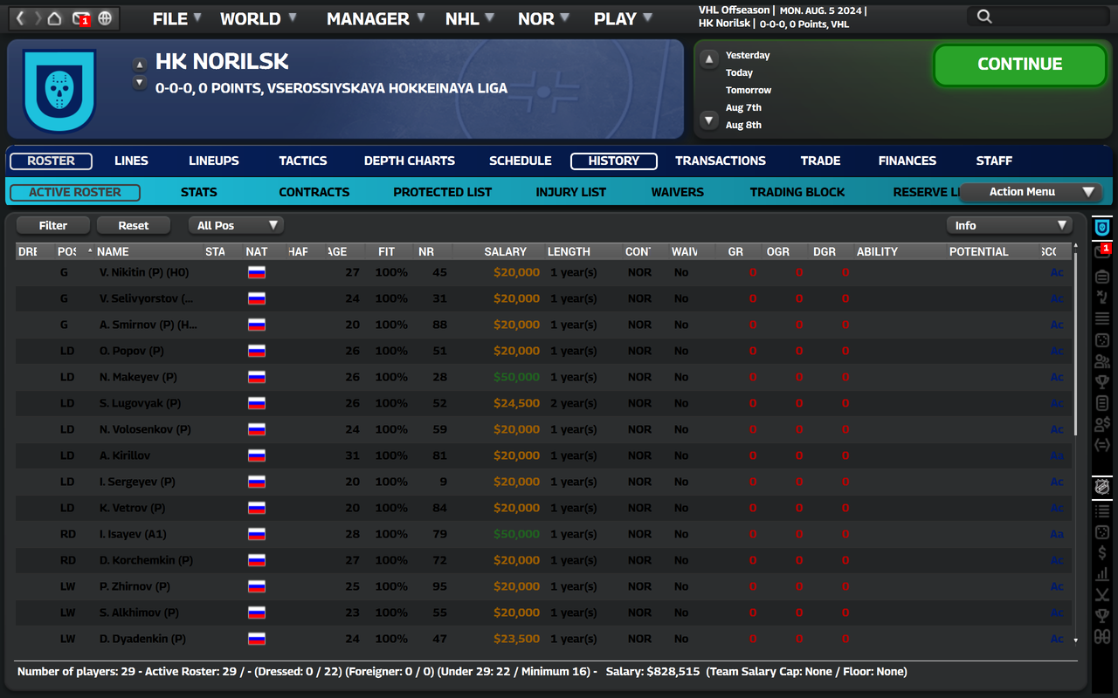Image resolution: width=1118 pixels, height=698 pixels.
Task: Go back using the left arrow
Action: point(21,17)
